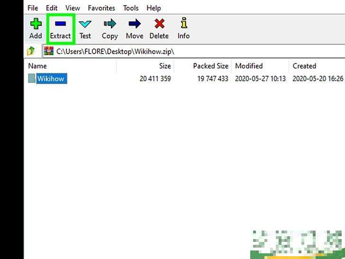Sort by the Modified column header
Screen dimensions: 345x259
coord(249,66)
